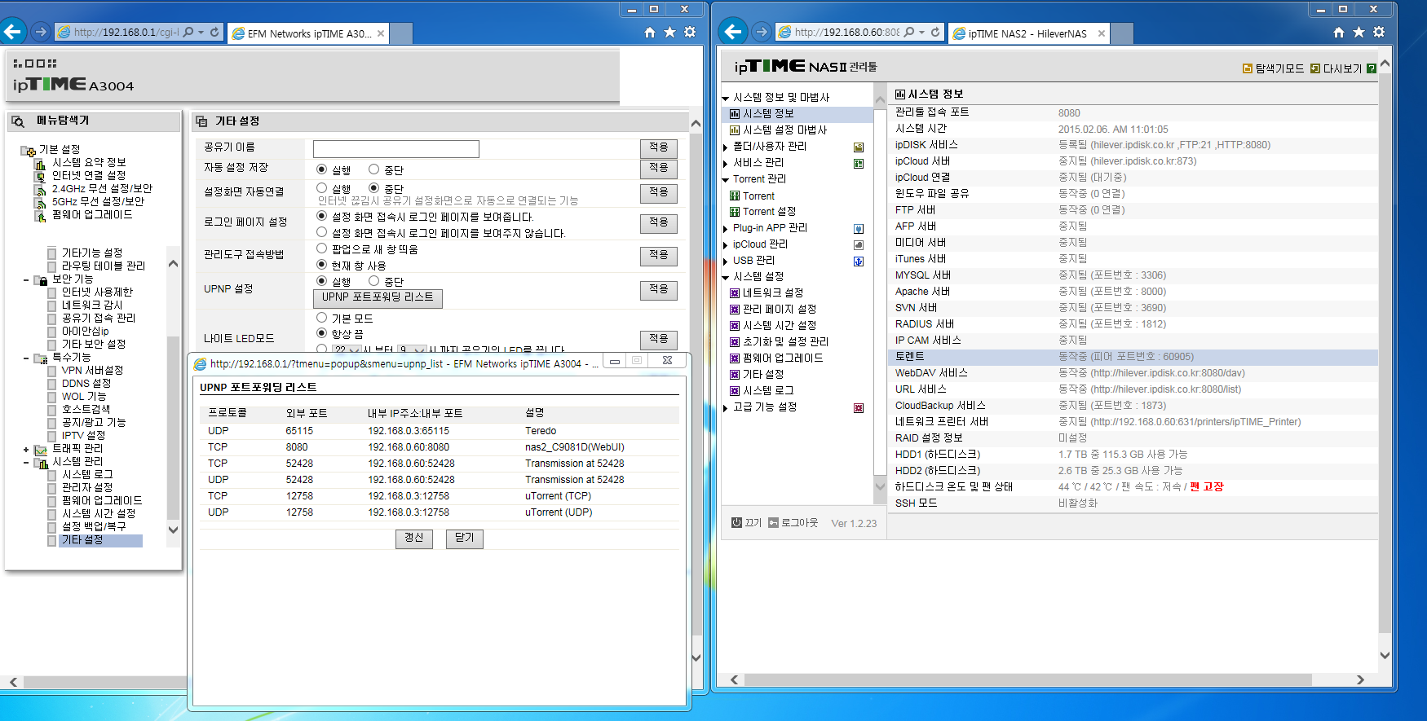This screenshot has width=1427, height=721.
Task: Collapse the Torrent 관리 section
Action: point(725,180)
